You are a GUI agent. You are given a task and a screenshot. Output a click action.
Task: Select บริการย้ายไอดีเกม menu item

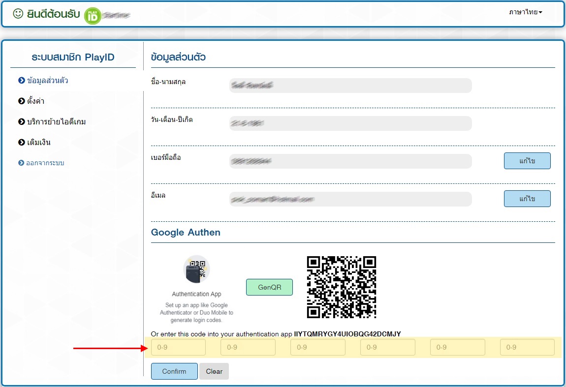56,121
